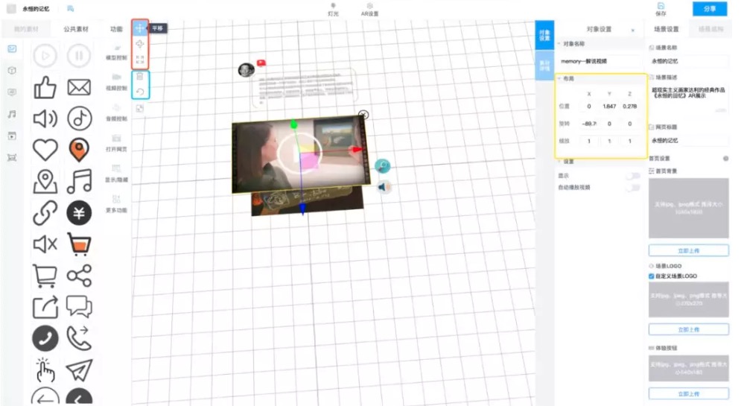Pick the envelope mail icon asset
The image size is (741, 406).
[79, 87]
